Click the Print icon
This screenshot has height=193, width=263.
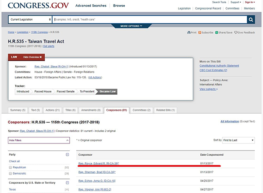pos(188,32)
